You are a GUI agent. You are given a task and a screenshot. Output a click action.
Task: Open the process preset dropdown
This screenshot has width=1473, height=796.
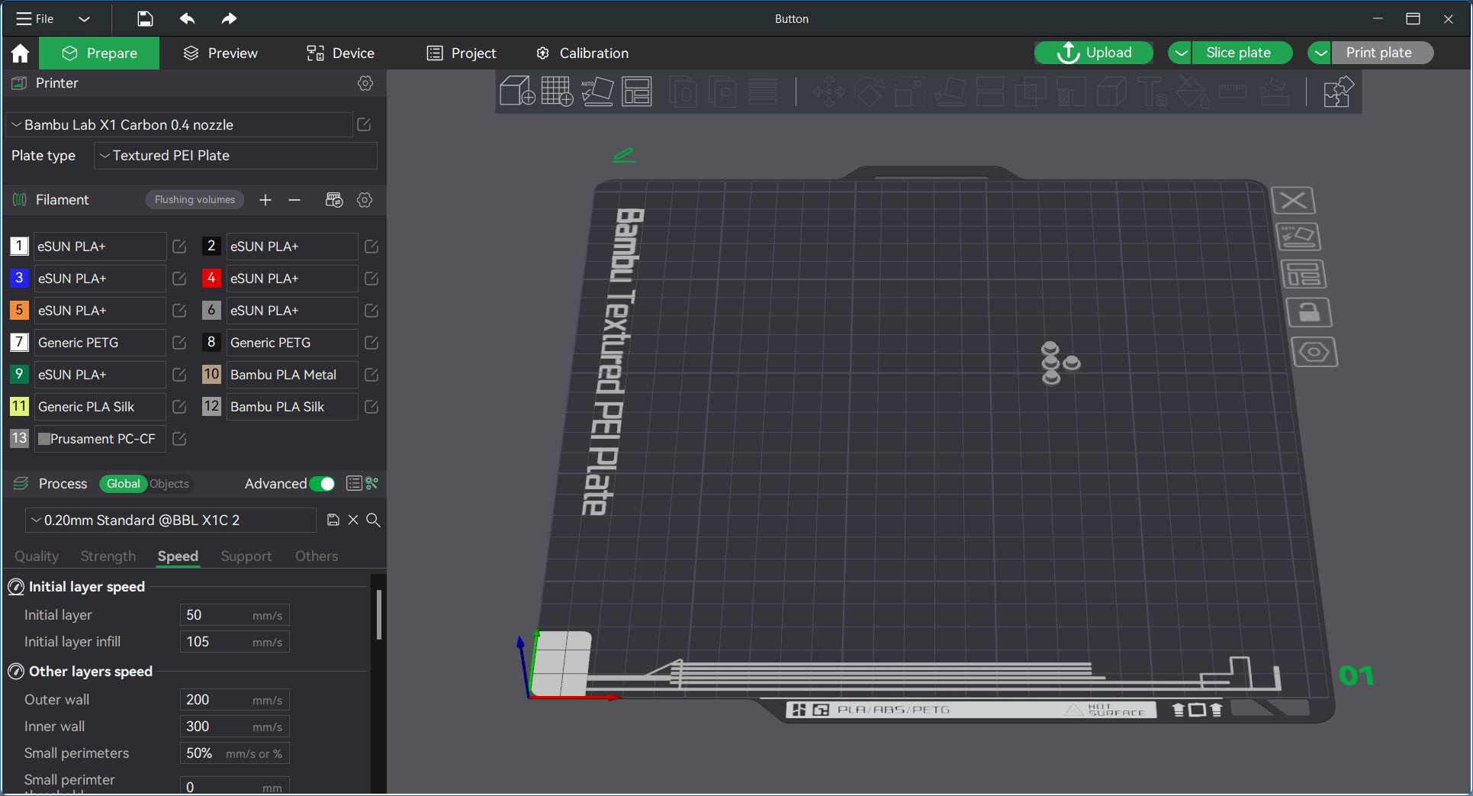point(171,520)
